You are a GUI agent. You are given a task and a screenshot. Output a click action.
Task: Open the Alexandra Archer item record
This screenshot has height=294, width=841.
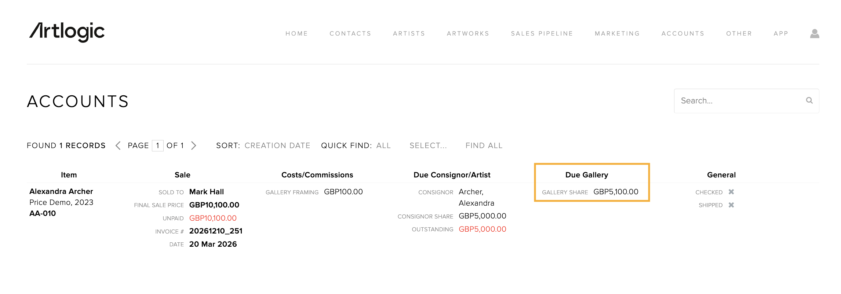click(61, 191)
